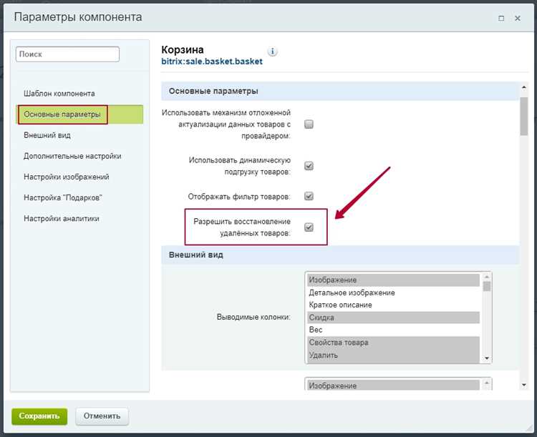Click the Выводимые колонки list down arrow
The image size is (537, 437).
(x=487, y=358)
